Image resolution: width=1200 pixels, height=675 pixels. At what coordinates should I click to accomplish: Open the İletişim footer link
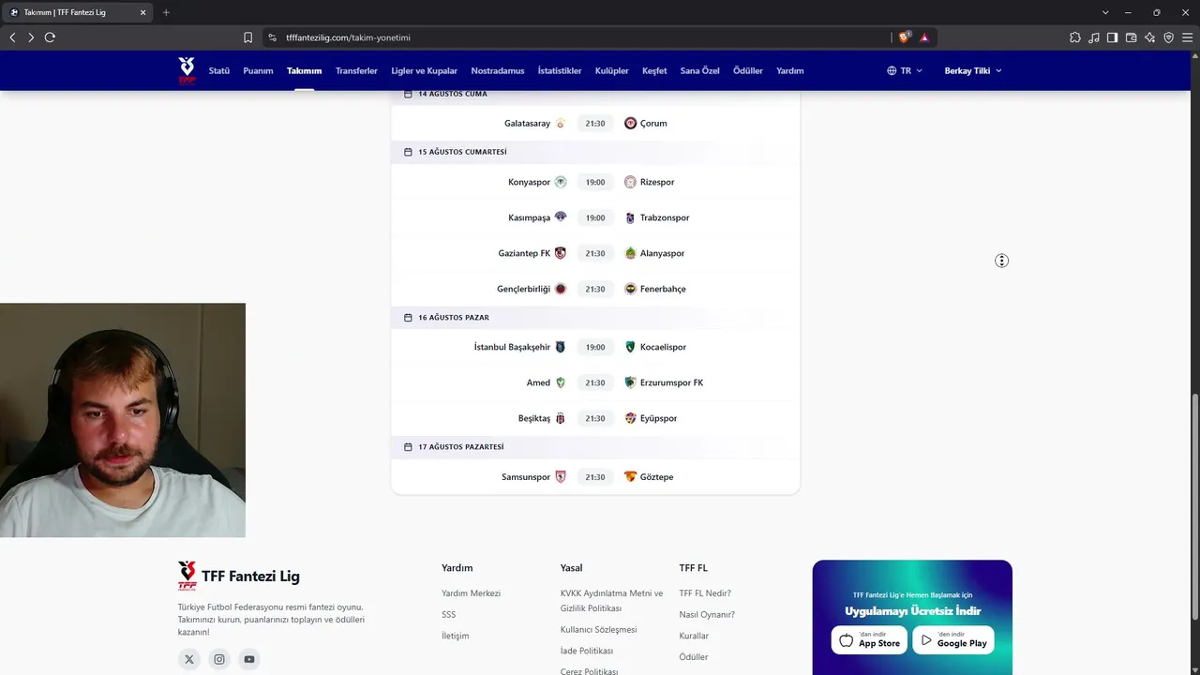pyautogui.click(x=456, y=636)
